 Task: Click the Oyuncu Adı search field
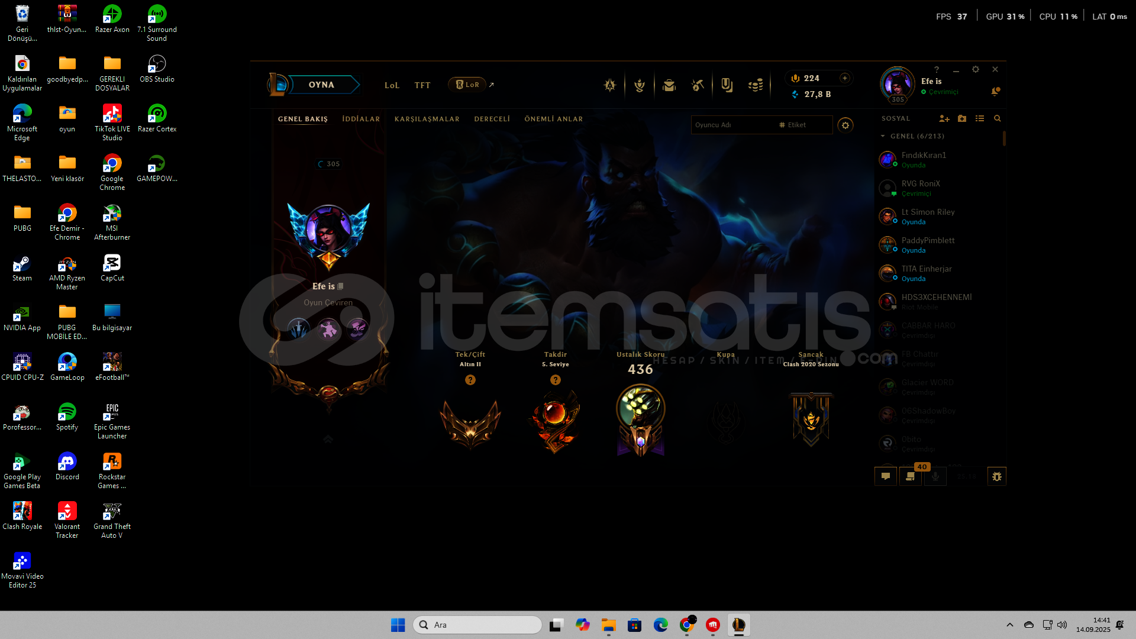tap(734, 125)
